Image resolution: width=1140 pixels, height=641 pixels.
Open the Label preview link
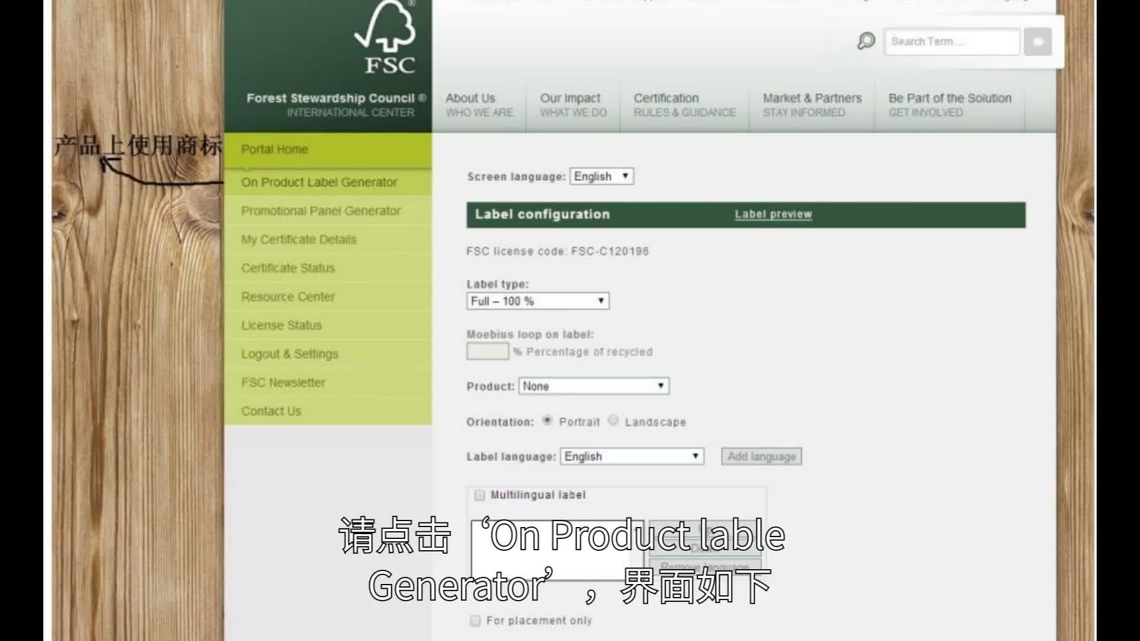coord(772,214)
